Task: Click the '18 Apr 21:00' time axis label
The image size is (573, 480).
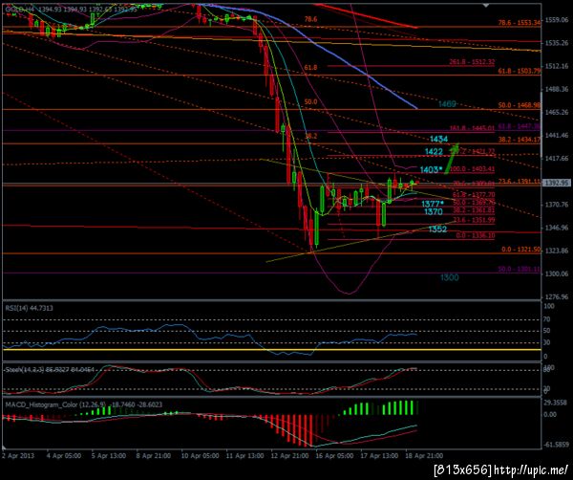Action: [425, 455]
